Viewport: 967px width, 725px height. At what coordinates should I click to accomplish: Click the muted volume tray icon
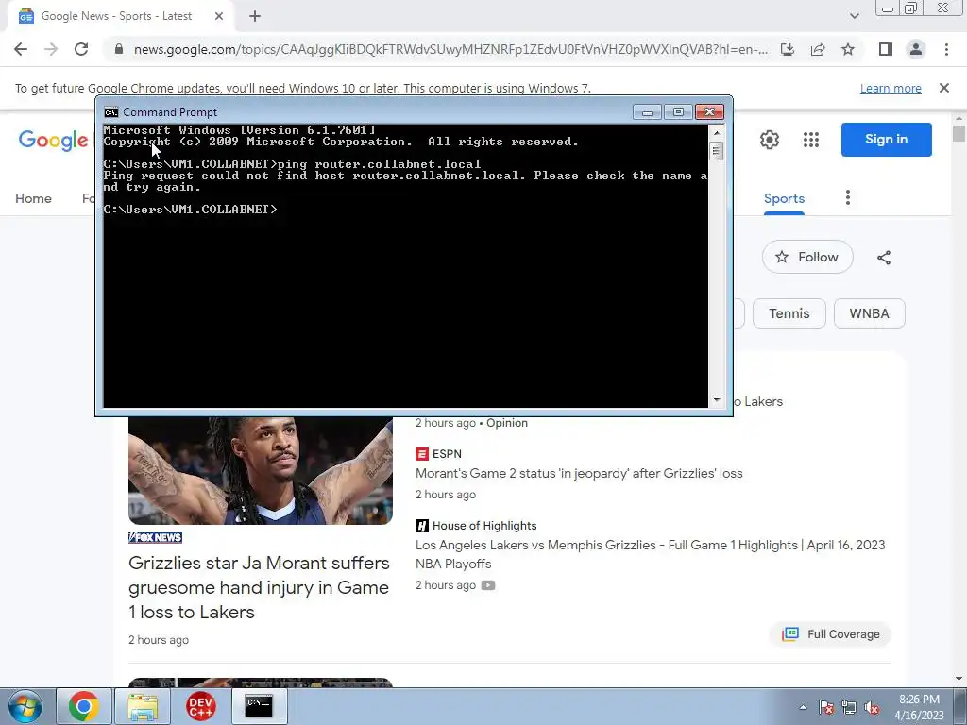click(872, 708)
